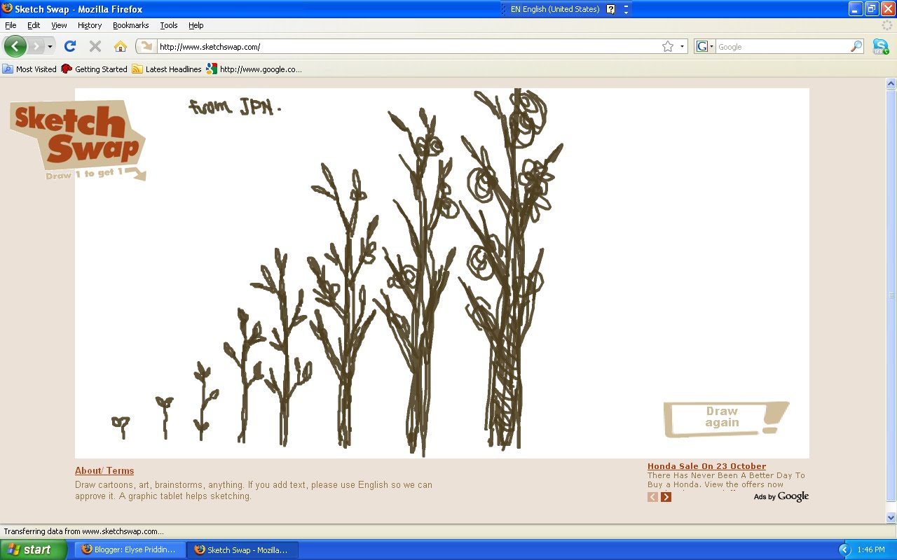Click the Firefox icon in the title bar

point(7,9)
